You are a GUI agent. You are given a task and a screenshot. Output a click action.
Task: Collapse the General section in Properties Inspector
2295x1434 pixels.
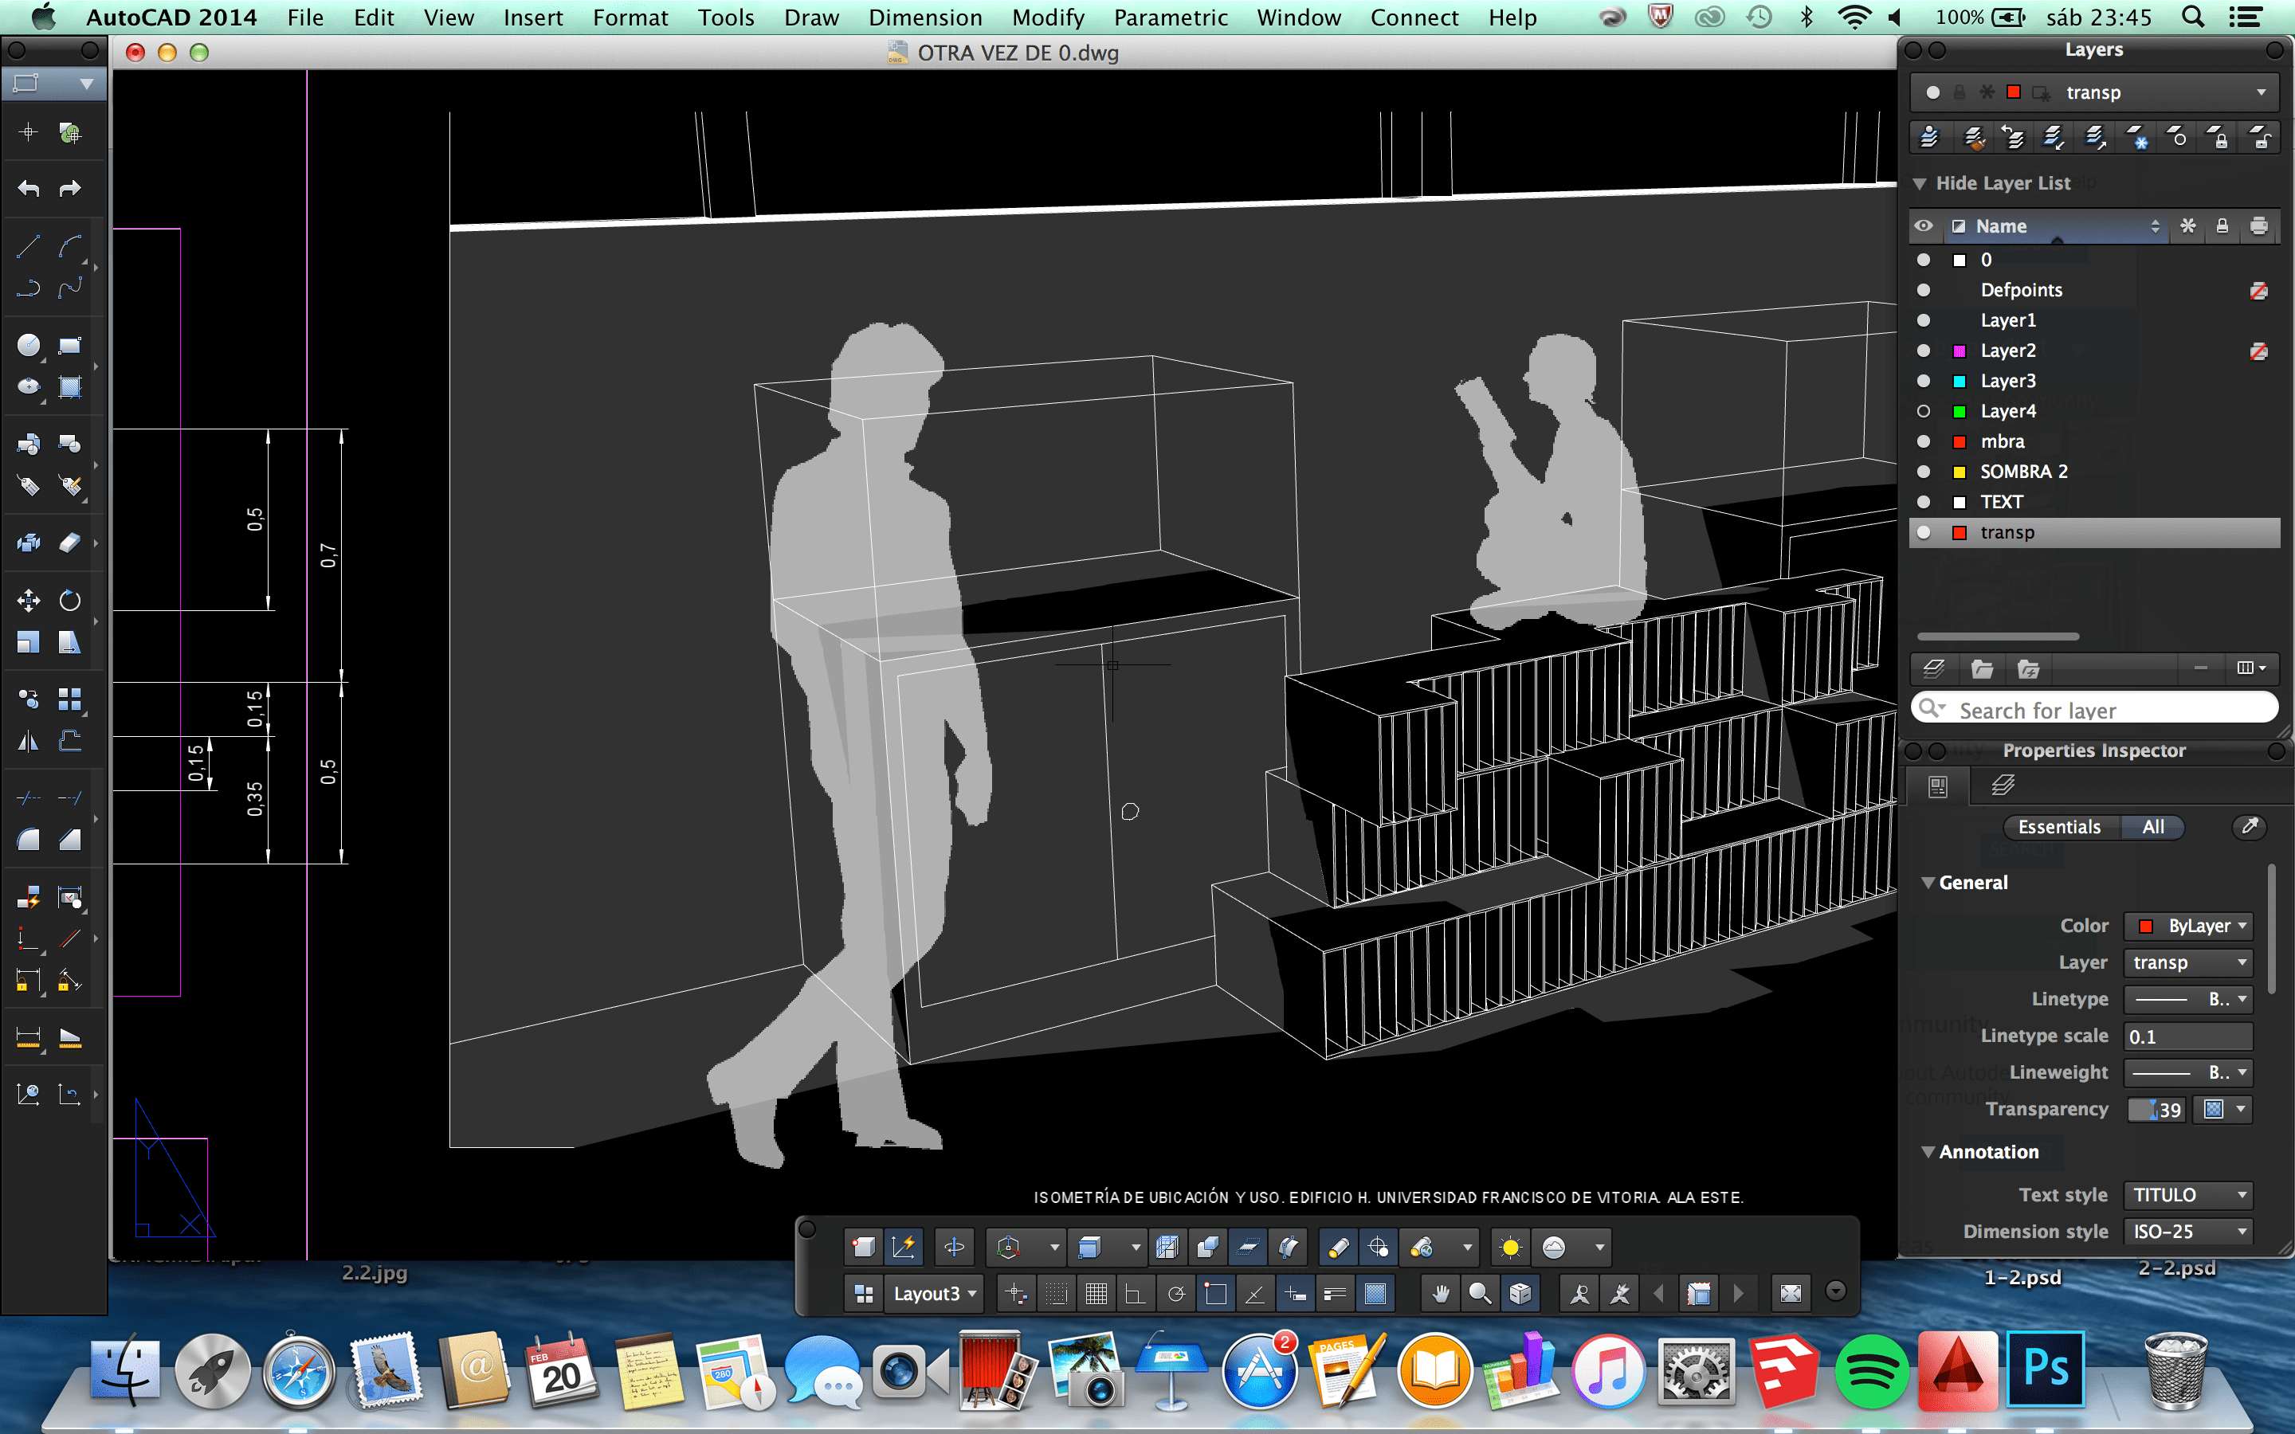tap(1929, 882)
